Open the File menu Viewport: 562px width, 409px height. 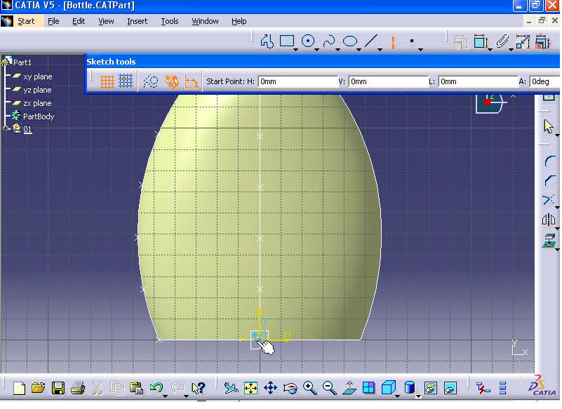pos(53,21)
